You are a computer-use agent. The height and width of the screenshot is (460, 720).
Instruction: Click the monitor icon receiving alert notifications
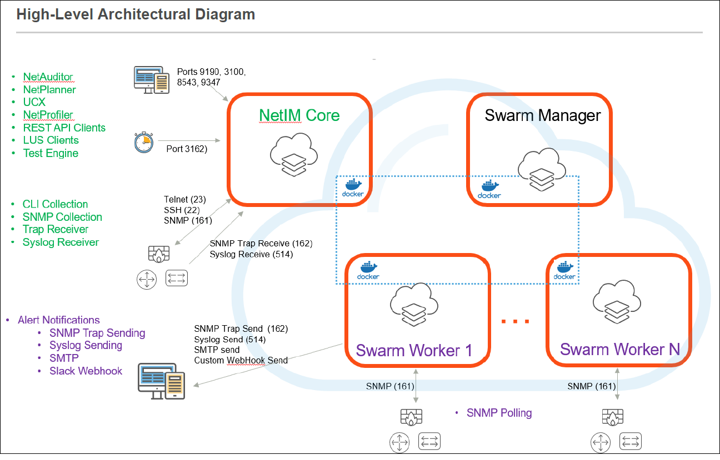161,381
